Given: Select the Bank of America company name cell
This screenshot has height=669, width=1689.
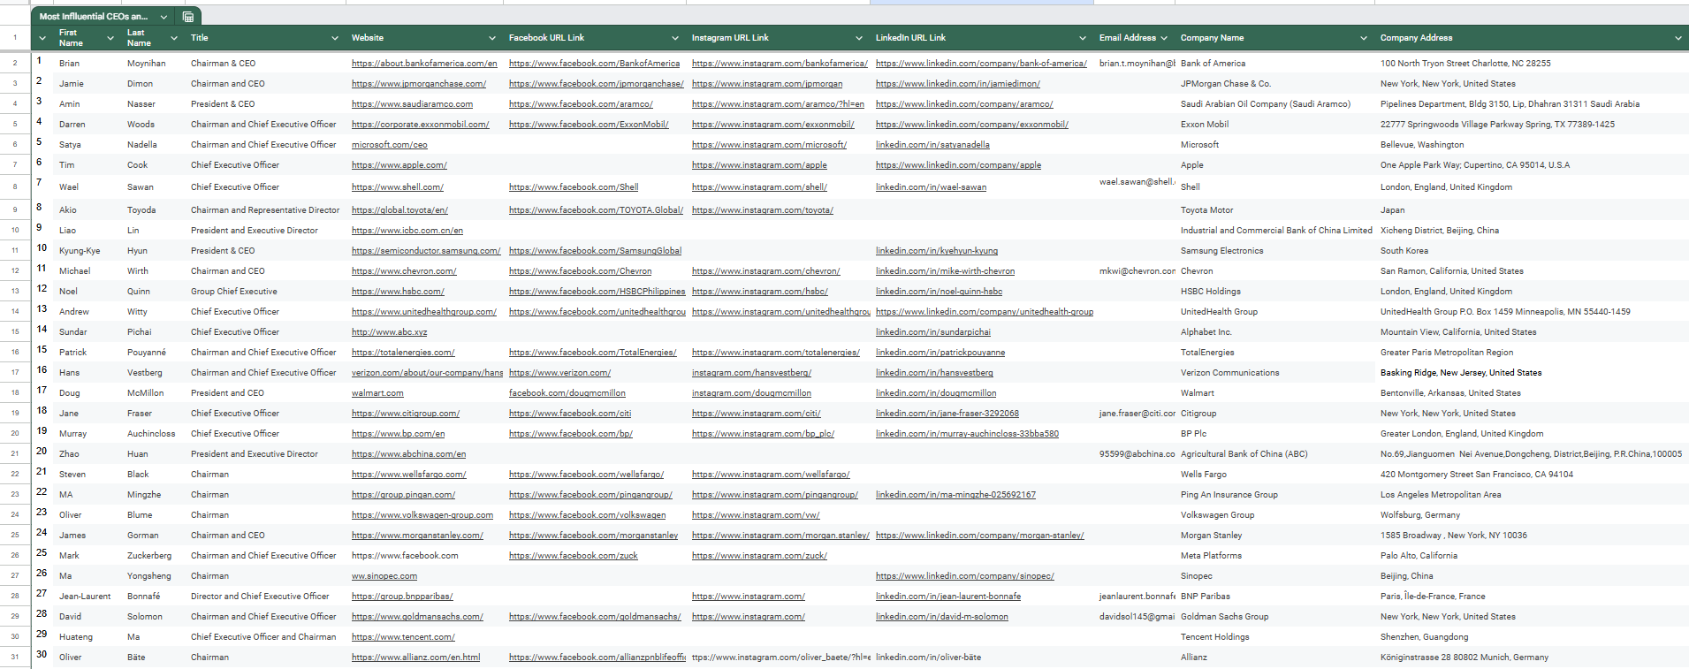Looking at the screenshot, I should (1274, 64).
